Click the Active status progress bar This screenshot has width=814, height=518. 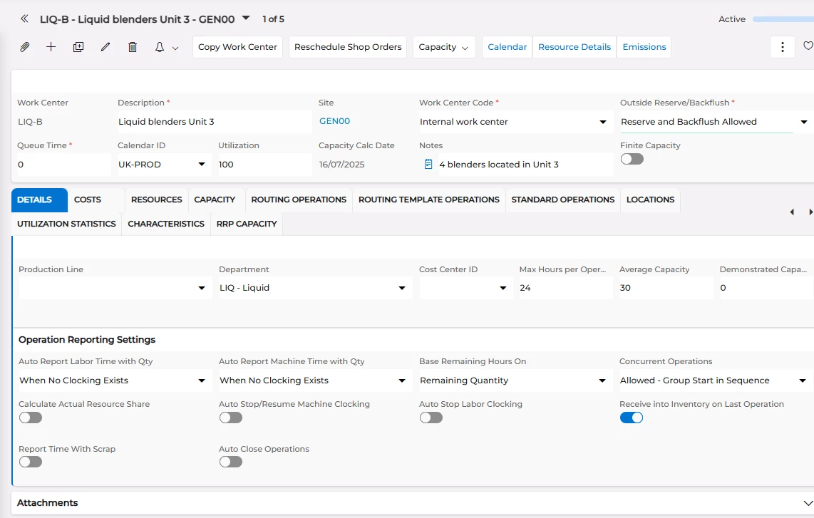[x=783, y=19]
